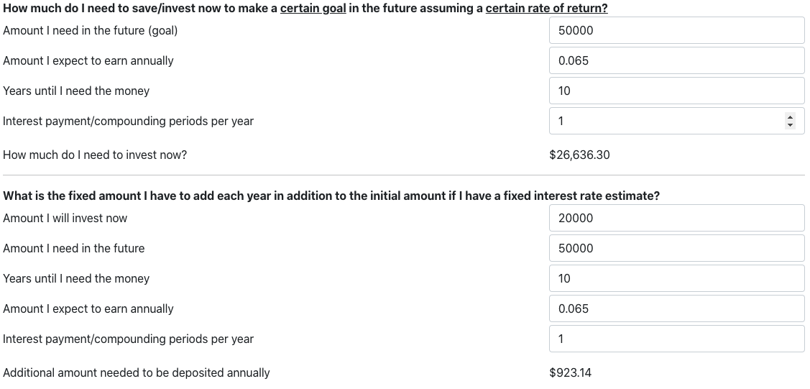Click the 'How much do I need to invest now?' label
This screenshot has height=389, width=810.
coord(95,155)
